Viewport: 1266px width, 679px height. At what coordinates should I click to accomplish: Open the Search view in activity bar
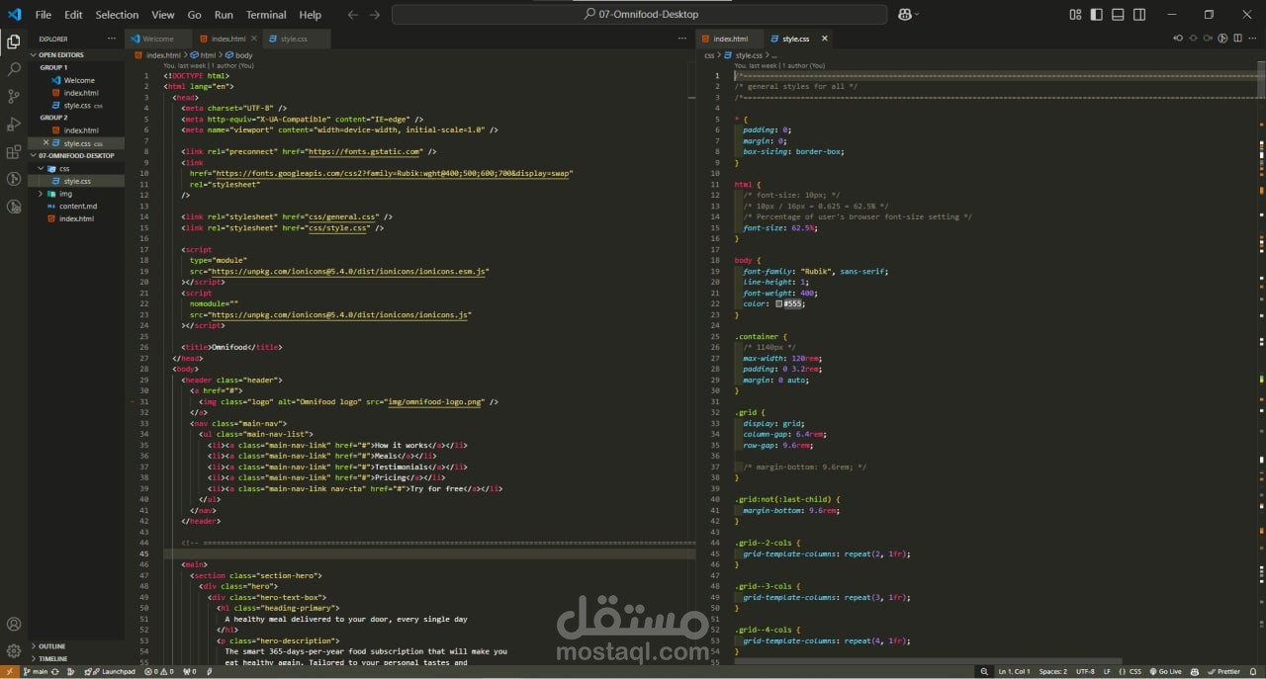click(x=14, y=69)
